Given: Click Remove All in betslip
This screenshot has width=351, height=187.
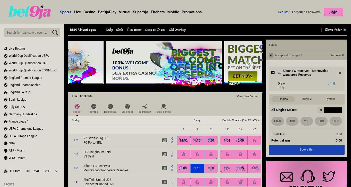Looking at the screenshot, I should click(337, 55).
